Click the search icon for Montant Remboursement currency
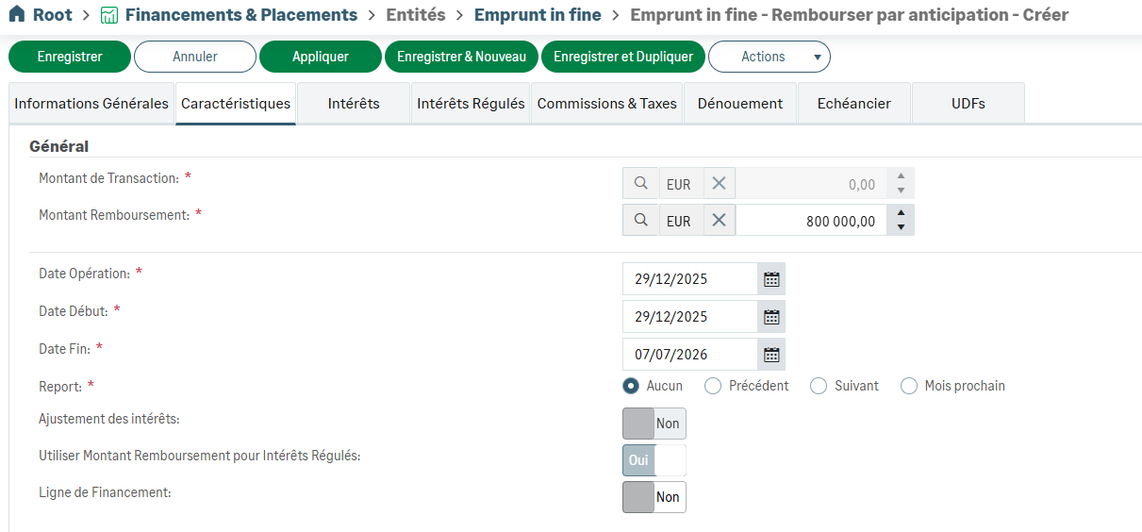This screenshot has height=532, width=1142. [x=640, y=220]
